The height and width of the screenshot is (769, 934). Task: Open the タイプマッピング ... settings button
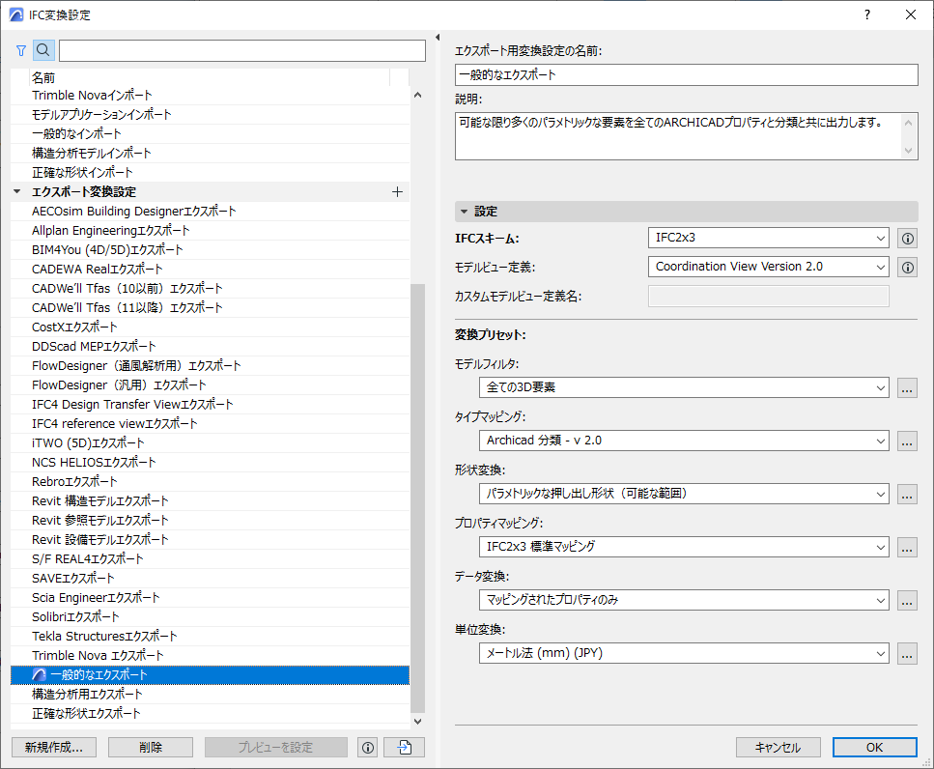click(x=906, y=441)
